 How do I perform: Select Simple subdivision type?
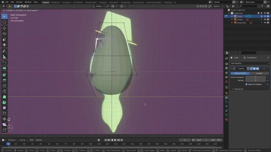click(x=259, y=73)
